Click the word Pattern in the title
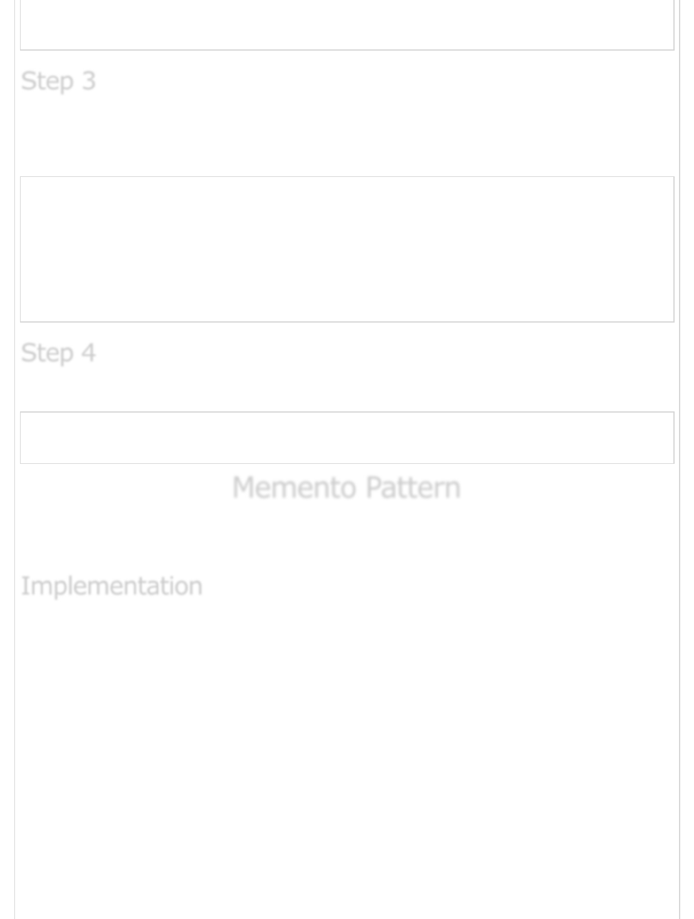 [413, 488]
